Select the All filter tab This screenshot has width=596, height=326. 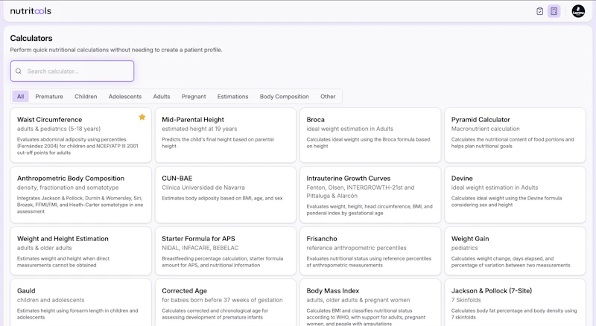point(21,97)
